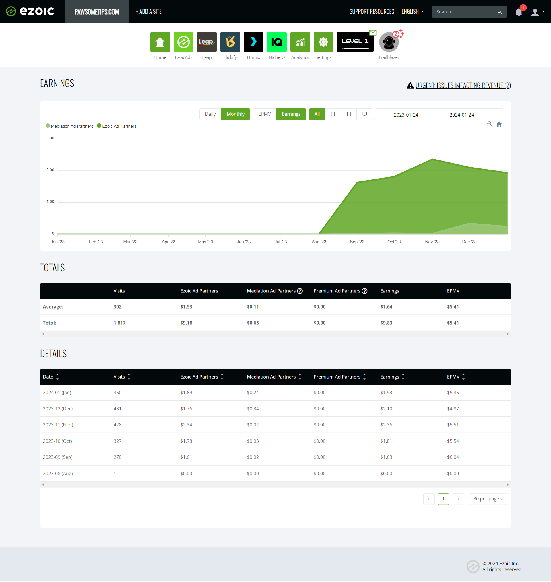This screenshot has width=551, height=582.
Task: Click the chart zoom magnifier icon
Action: point(490,124)
